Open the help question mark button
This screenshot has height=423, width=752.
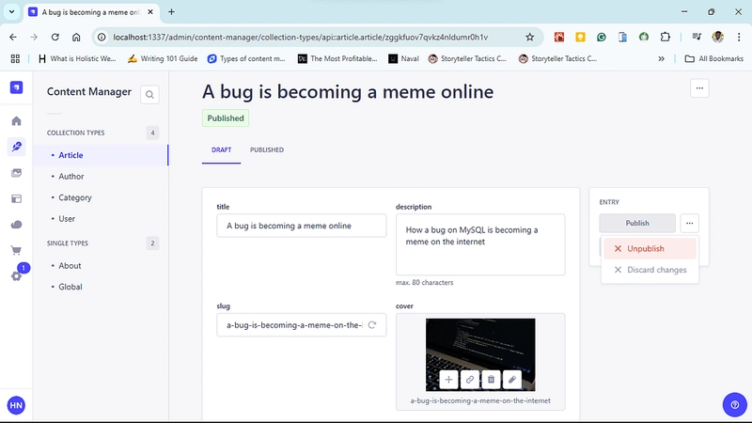(735, 405)
